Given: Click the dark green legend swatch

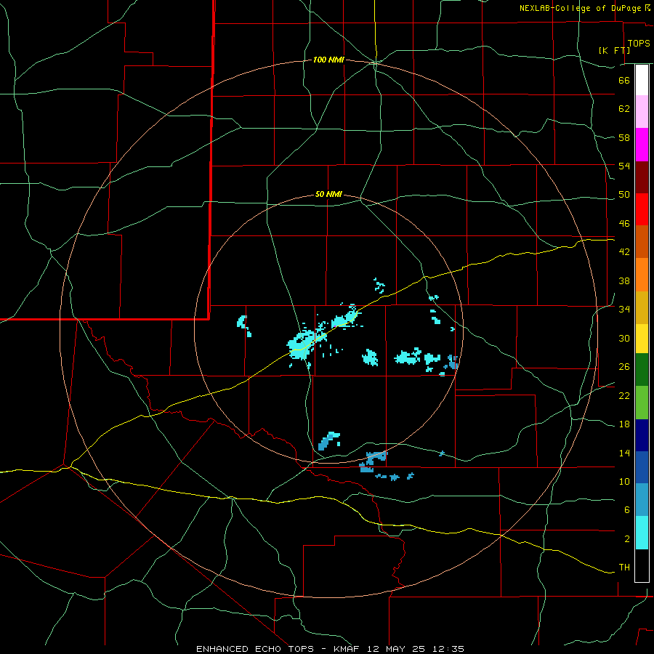Looking at the screenshot, I should coord(642,370).
